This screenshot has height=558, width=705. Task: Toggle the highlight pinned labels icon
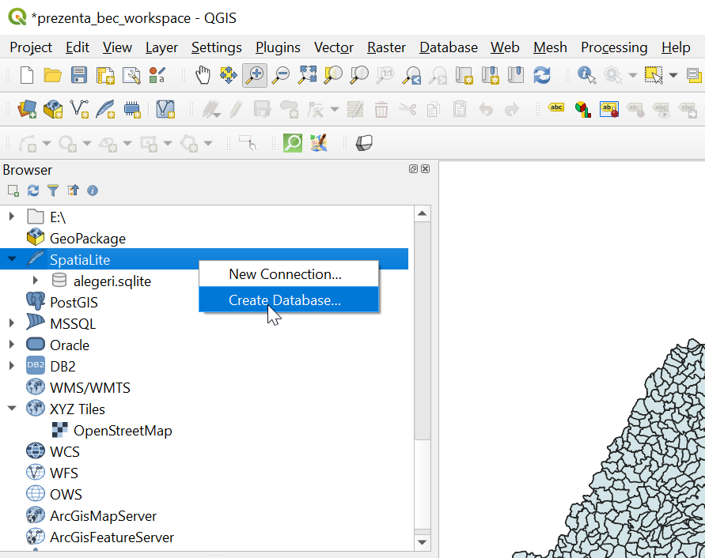[x=608, y=109]
